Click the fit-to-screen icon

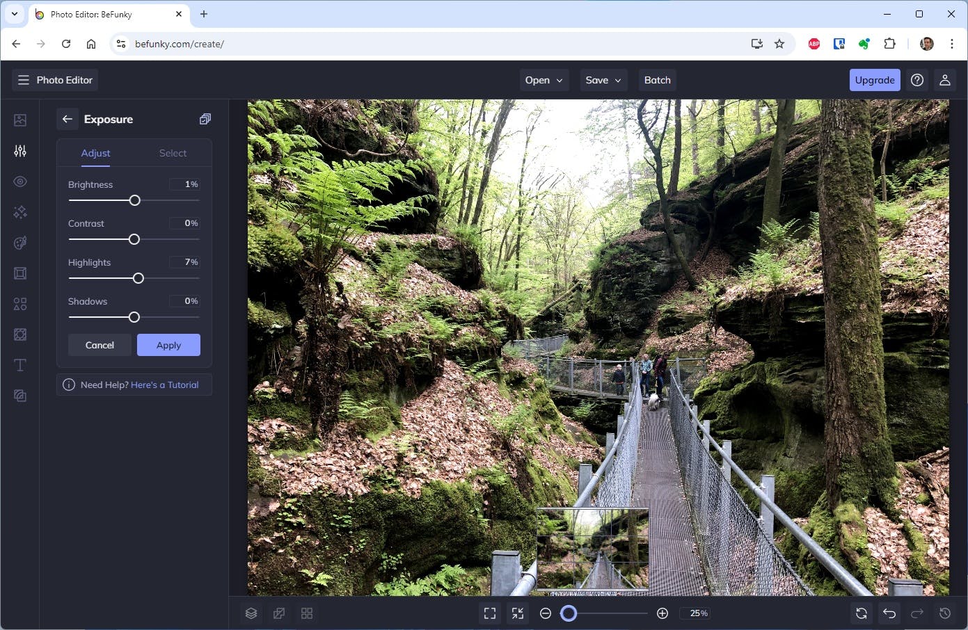(490, 613)
